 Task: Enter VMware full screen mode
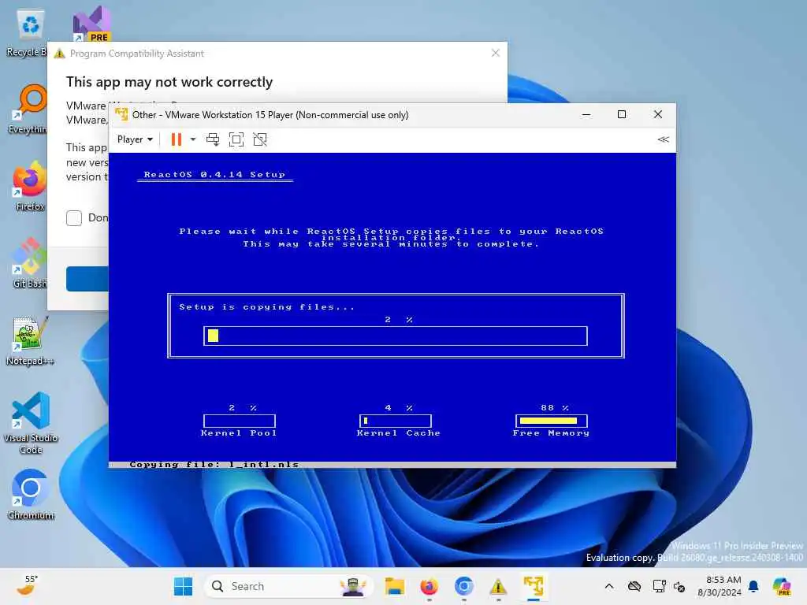point(236,139)
